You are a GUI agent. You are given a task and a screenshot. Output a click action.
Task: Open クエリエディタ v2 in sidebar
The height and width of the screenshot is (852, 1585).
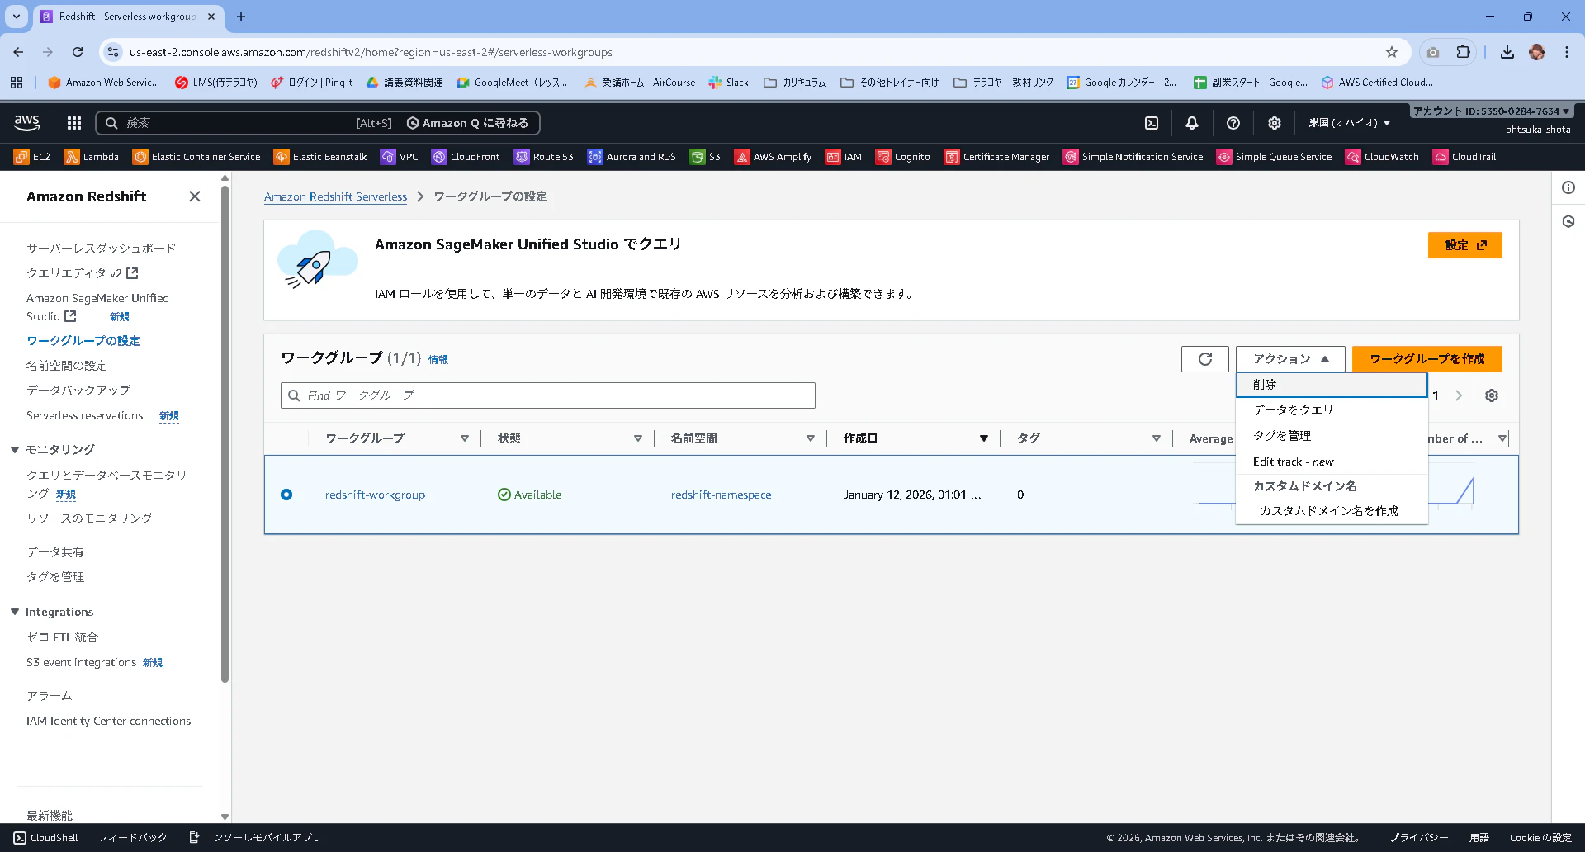pos(83,273)
